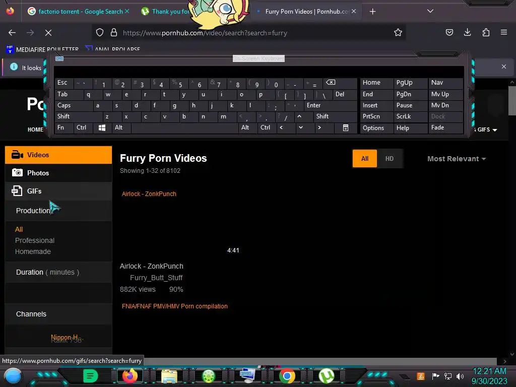The width and height of the screenshot is (516, 387).
Task: Switch the quality filter to HD
Action: coord(390,159)
